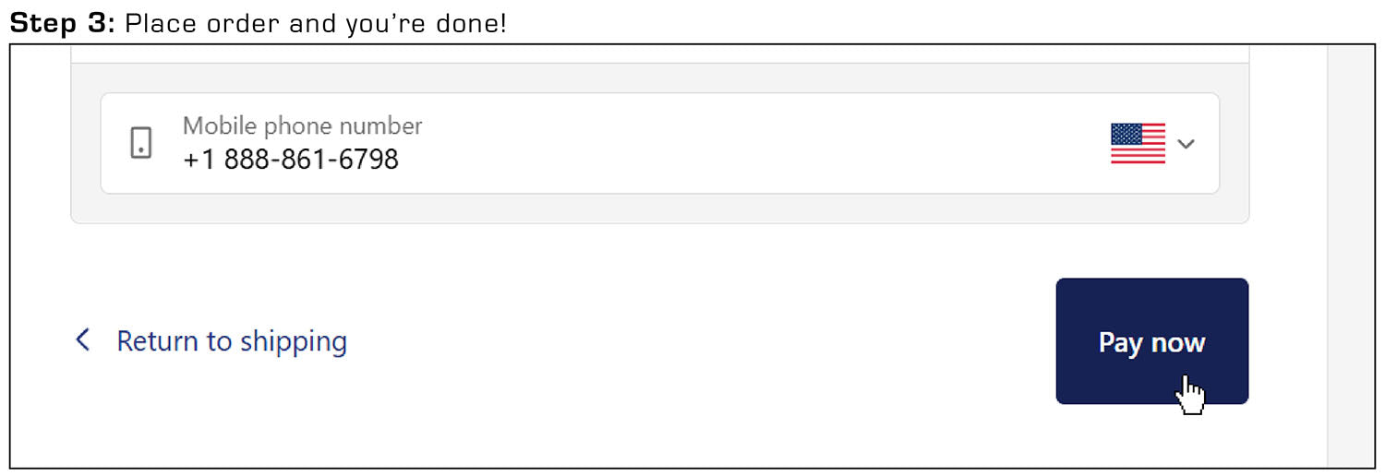Screen dimensions: 1385x476
Task: Focus the Mobile phone number field
Action: [646, 143]
